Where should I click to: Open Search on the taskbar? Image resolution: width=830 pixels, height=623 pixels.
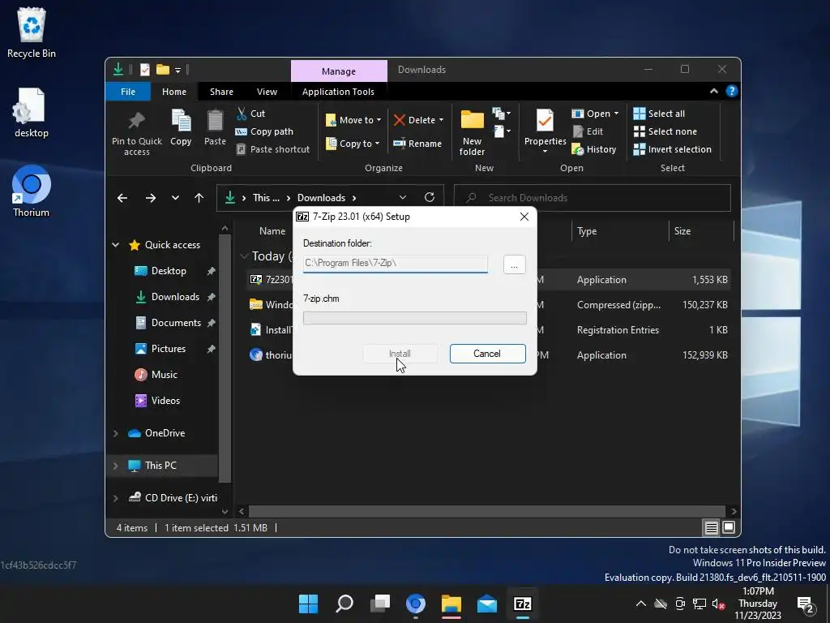tap(344, 604)
